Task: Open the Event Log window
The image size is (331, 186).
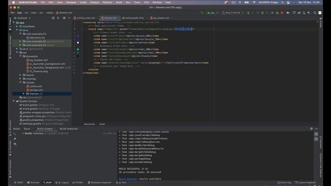Action: (284, 182)
